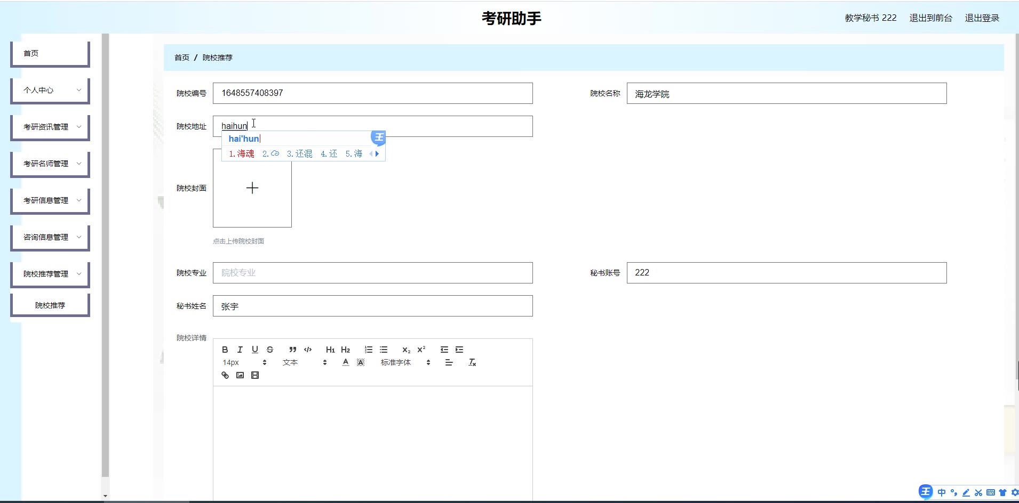Apply superscript formatting
Viewport: 1019px width, 503px height.
click(421, 350)
